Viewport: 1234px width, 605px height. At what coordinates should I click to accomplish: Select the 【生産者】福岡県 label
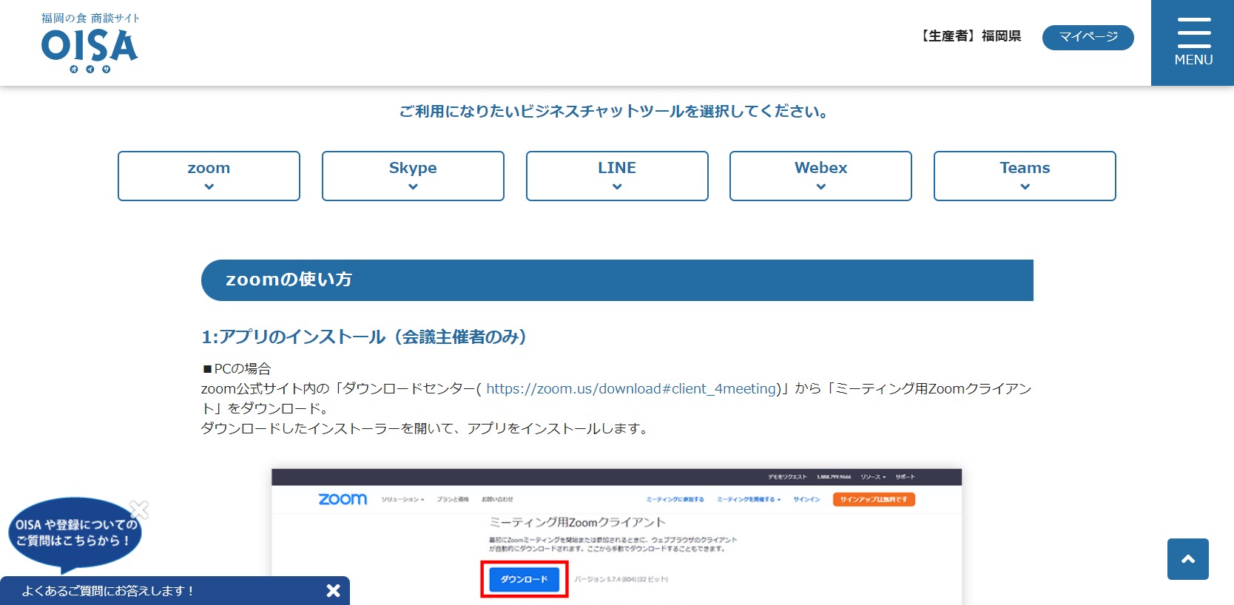[x=970, y=36]
